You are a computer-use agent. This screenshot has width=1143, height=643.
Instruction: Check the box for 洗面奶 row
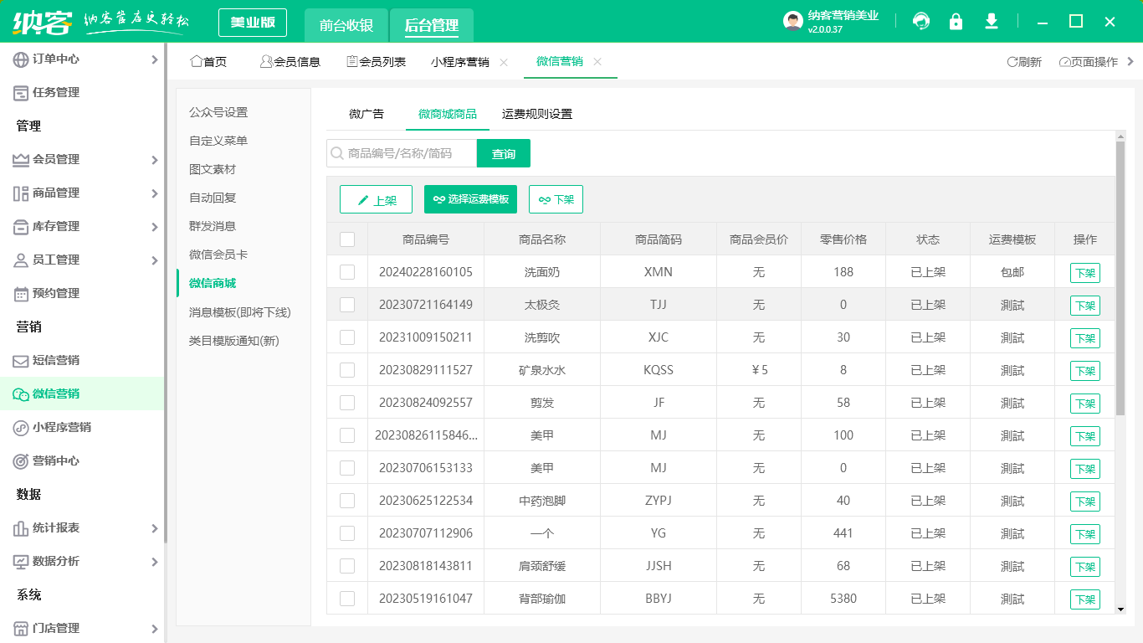pyautogui.click(x=347, y=272)
